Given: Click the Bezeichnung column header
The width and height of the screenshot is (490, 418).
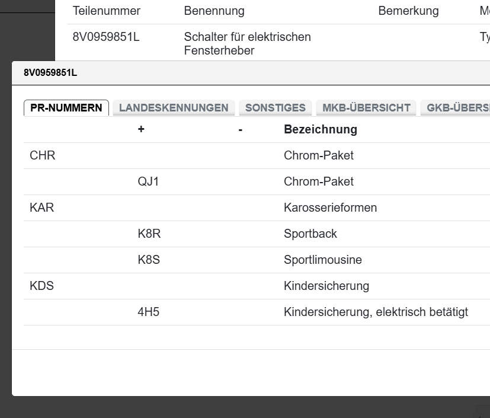Looking at the screenshot, I should pyautogui.click(x=321, y=129).
